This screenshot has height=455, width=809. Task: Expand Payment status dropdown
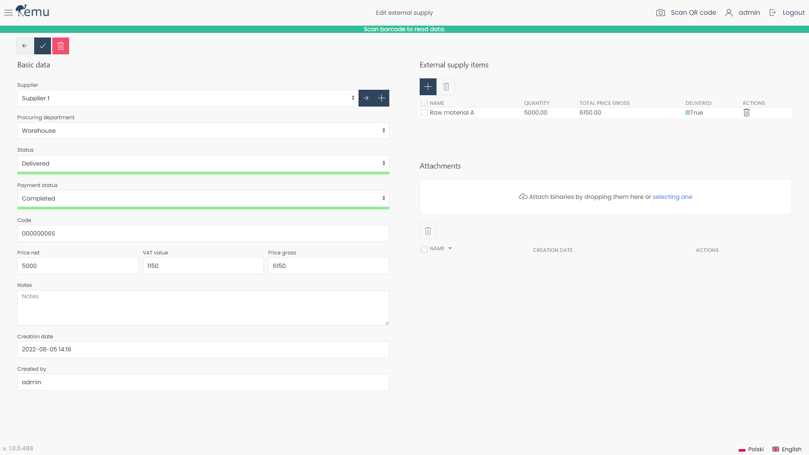[203, 198]
